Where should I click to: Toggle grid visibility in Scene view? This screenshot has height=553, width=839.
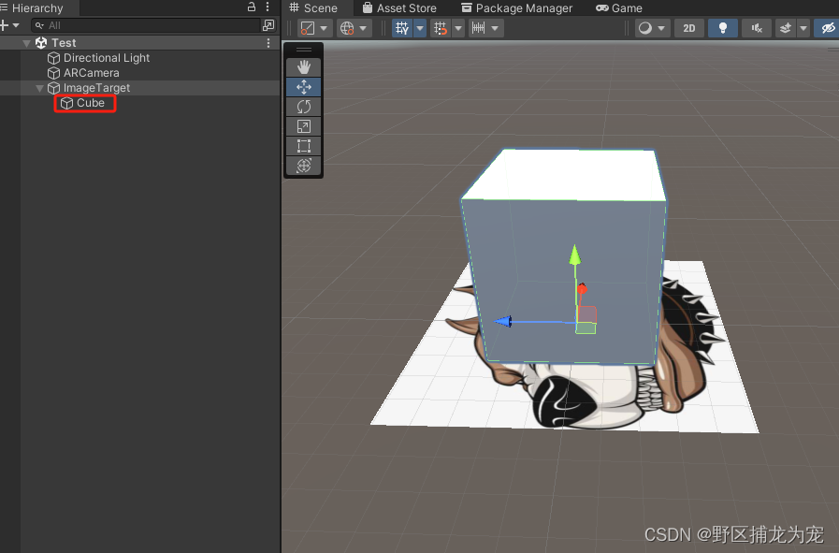point(402,28)
